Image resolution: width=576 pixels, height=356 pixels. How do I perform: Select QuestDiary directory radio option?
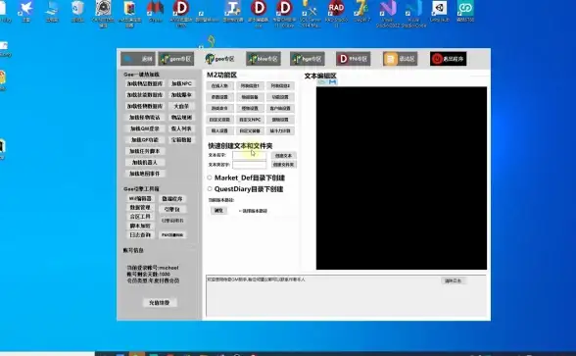pos(210,189)
